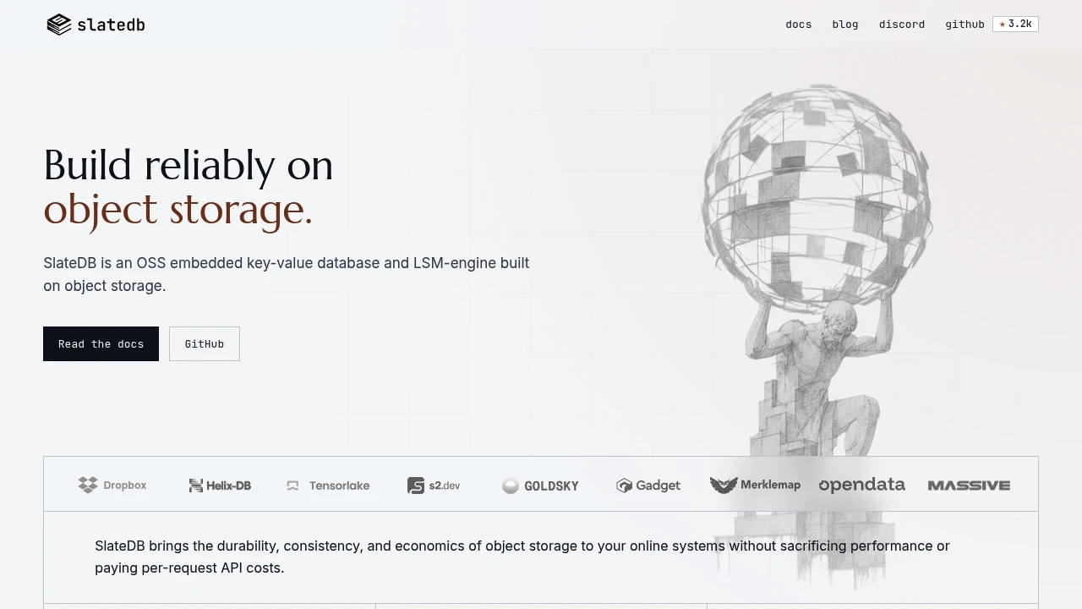
Task: Click the opendata logo
Action: (x=862, y=485)
